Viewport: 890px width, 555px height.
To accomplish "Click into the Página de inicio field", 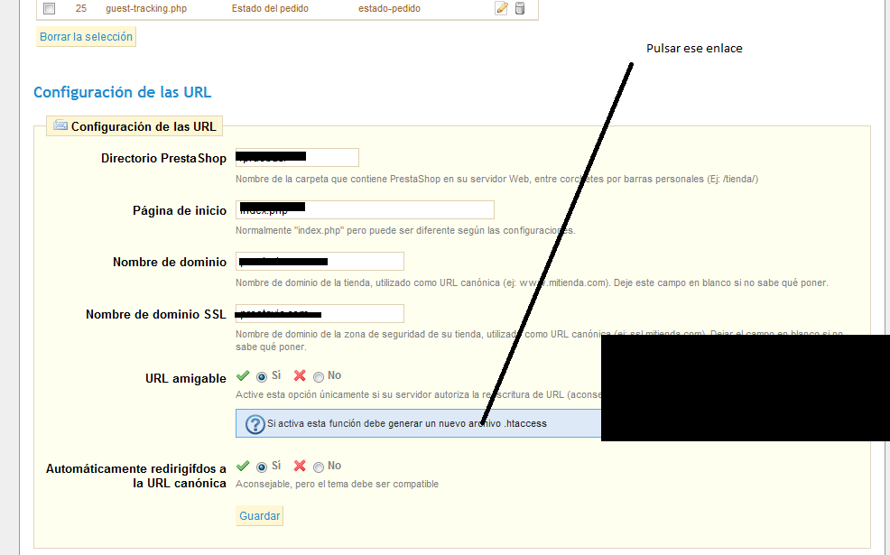I will (365, 210).
